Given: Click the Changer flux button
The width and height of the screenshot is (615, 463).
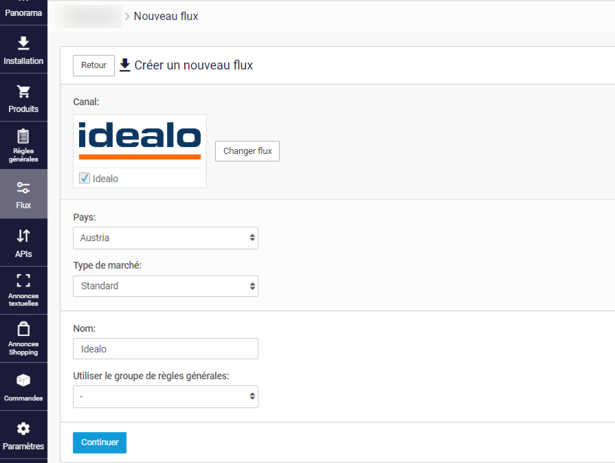Looking at the screenshot, I should (247, 151).
